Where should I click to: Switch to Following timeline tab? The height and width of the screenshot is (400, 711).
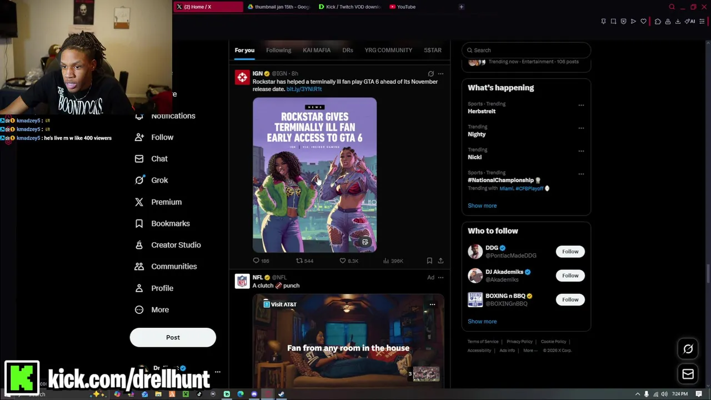click(x=278, y=51)
